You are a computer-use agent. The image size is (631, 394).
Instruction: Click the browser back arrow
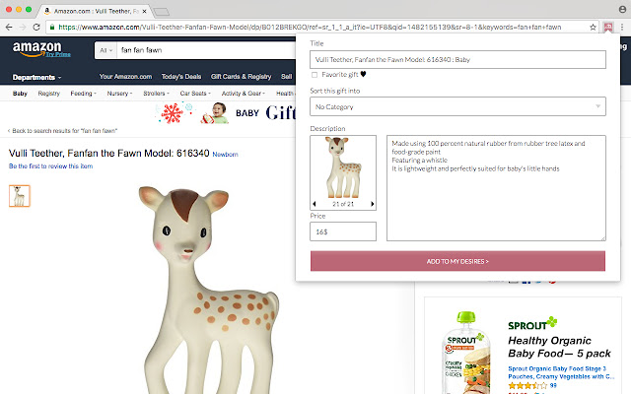pyautogui.click(x=9, y=27)
